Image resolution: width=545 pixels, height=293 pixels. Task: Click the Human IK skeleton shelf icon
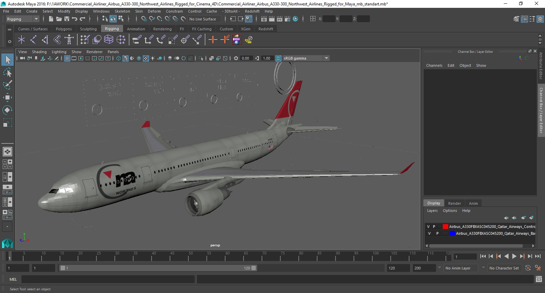pos(69,40)
